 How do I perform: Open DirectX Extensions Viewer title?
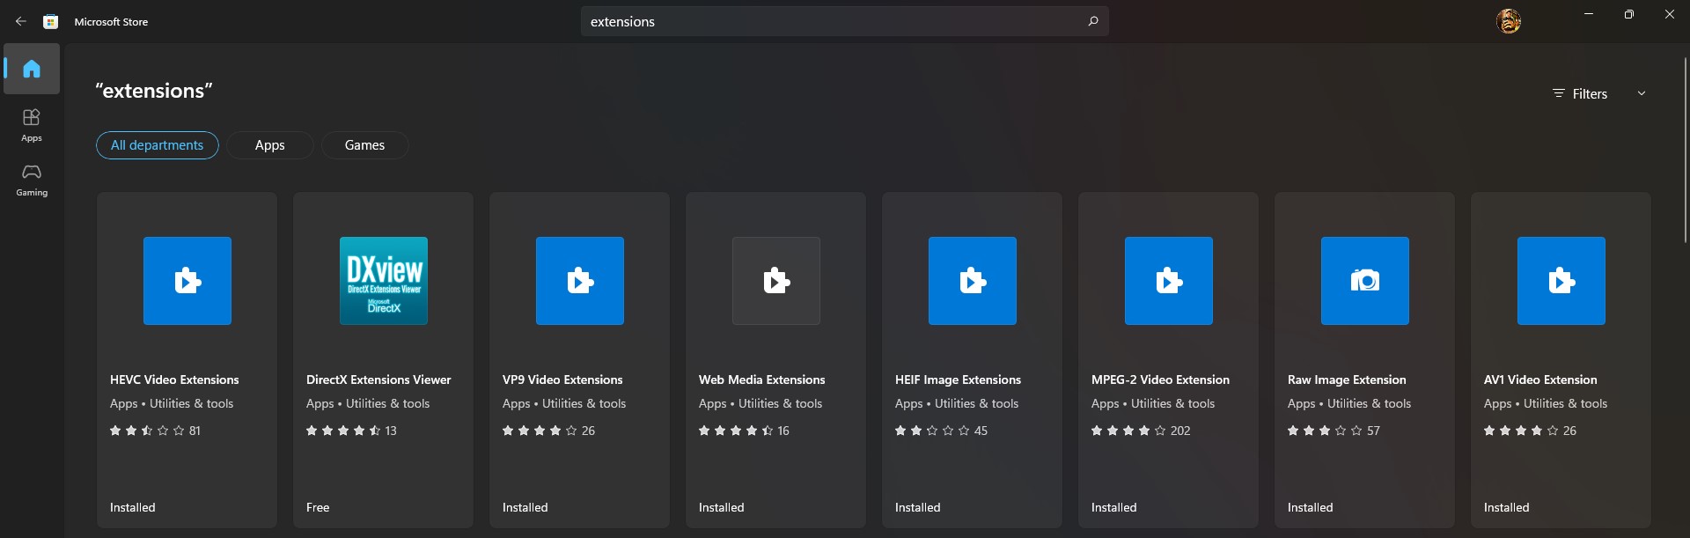click(x=378, y=380)
